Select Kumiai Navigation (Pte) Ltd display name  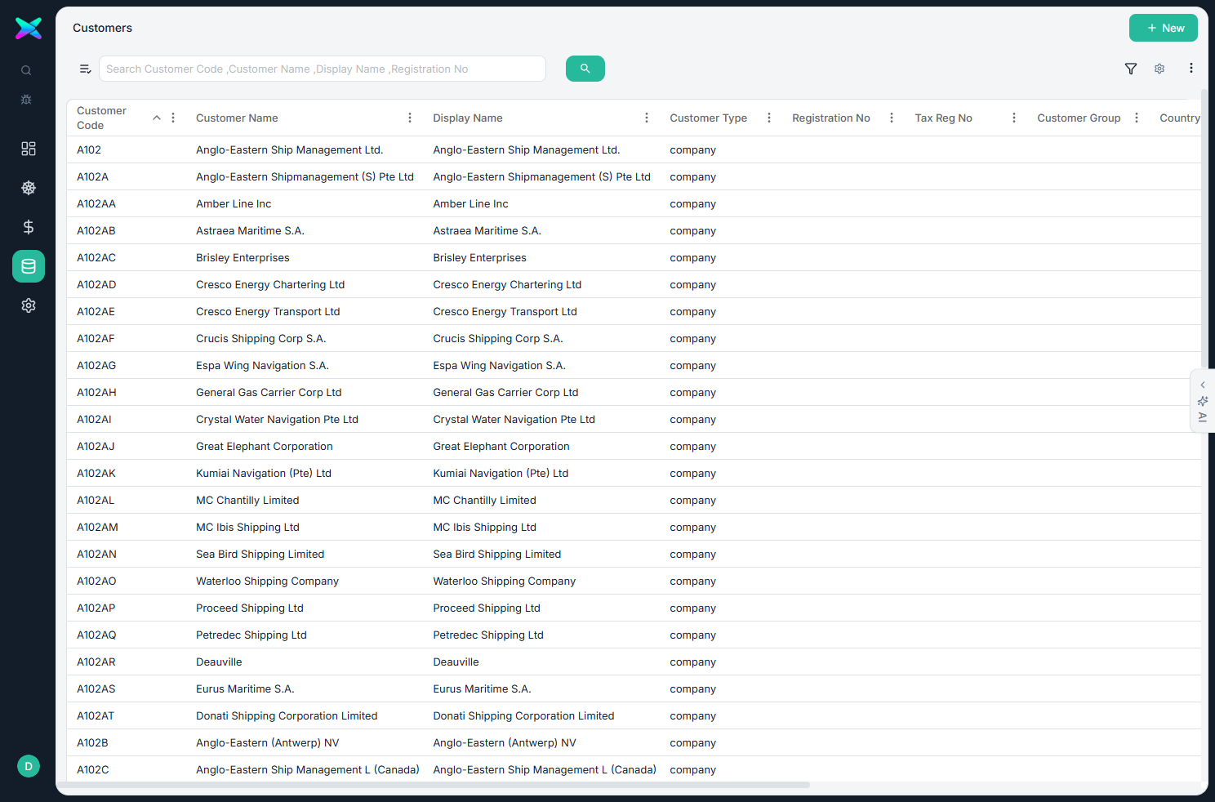click(501, 473)
